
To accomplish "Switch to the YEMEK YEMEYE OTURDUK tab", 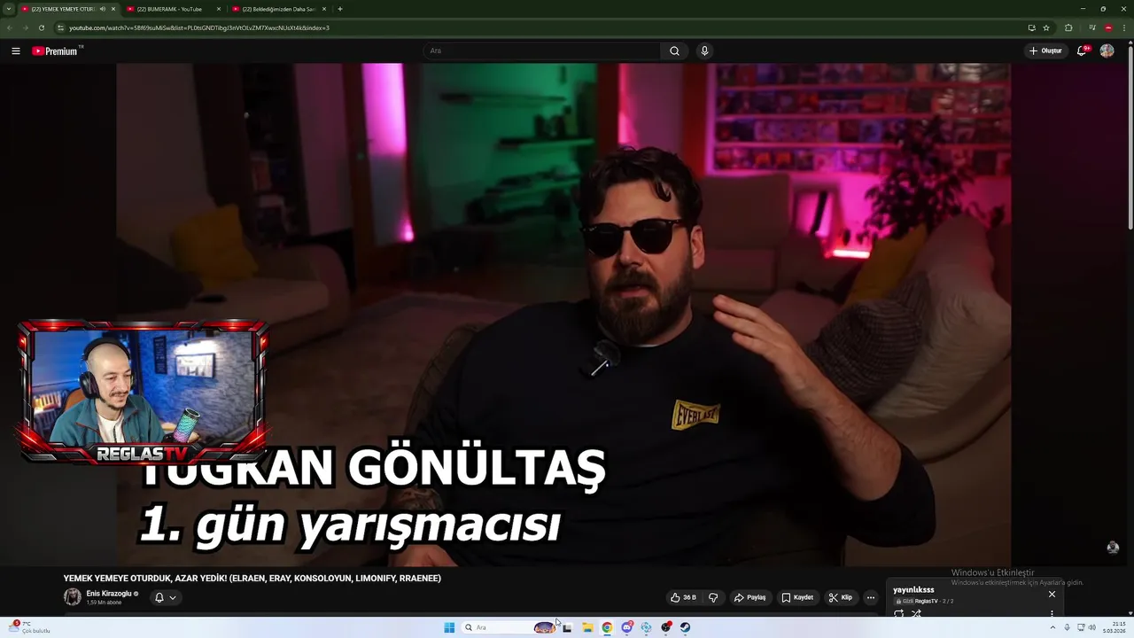I will (69, 9).
